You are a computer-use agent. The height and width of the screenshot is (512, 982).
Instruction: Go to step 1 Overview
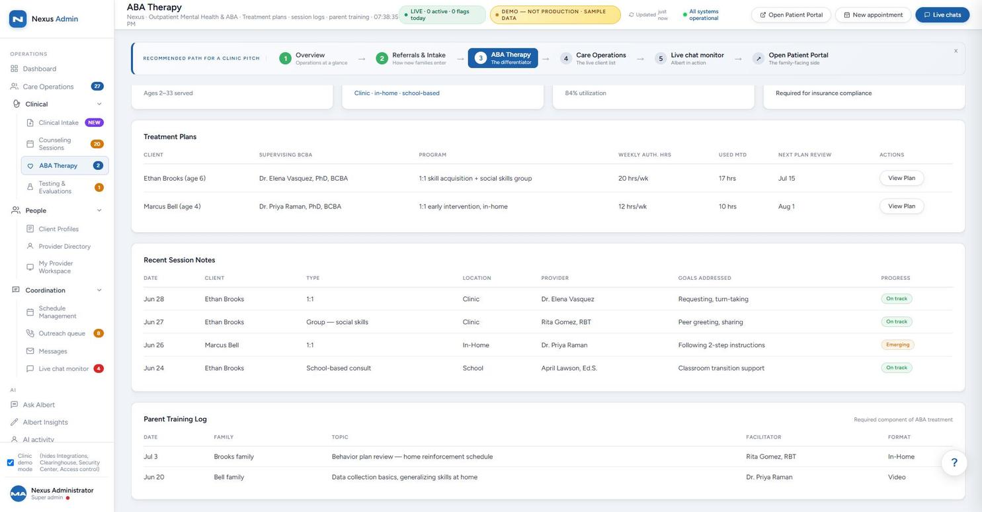coord(313,58)
